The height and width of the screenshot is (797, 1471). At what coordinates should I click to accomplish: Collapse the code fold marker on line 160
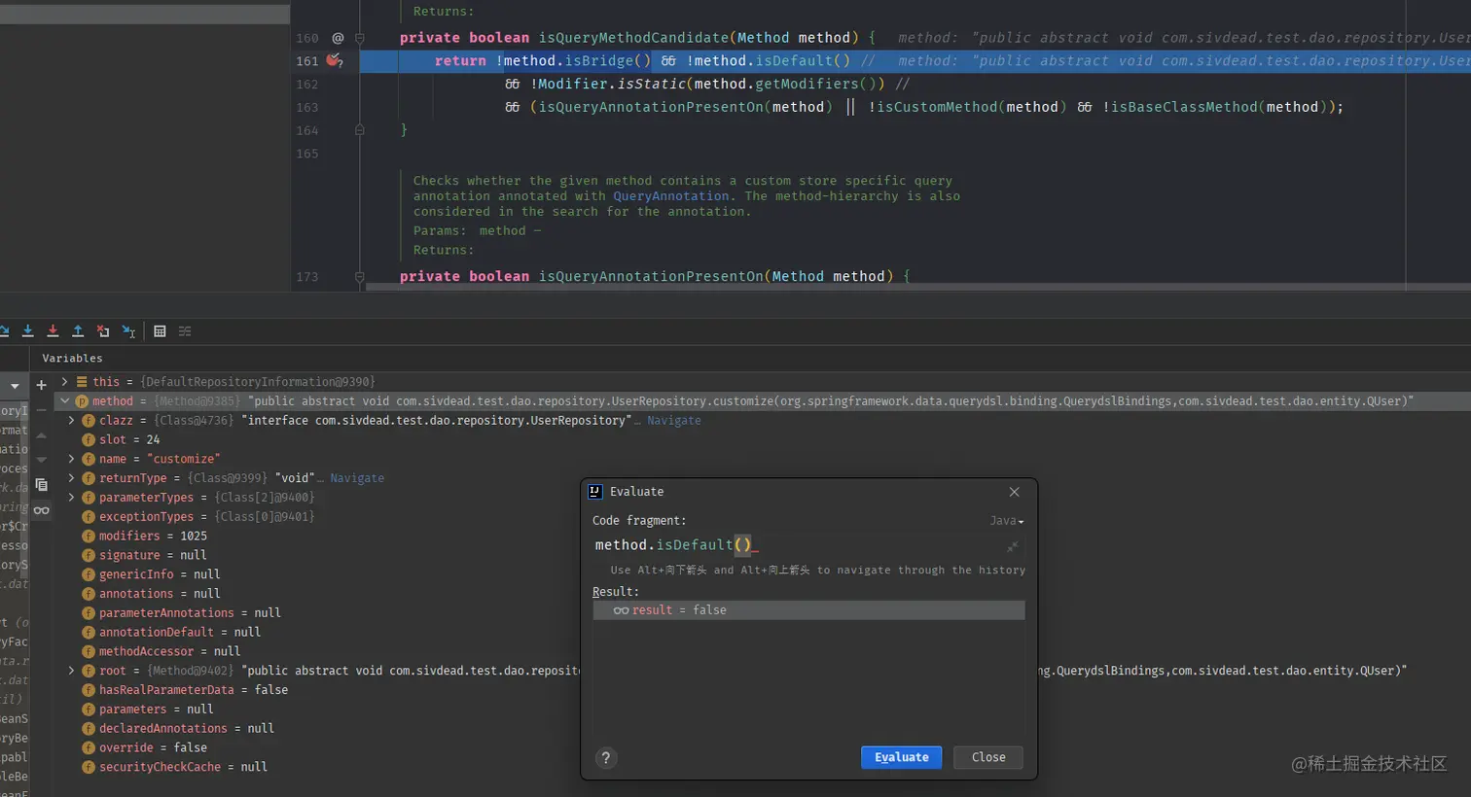(359, 38)
